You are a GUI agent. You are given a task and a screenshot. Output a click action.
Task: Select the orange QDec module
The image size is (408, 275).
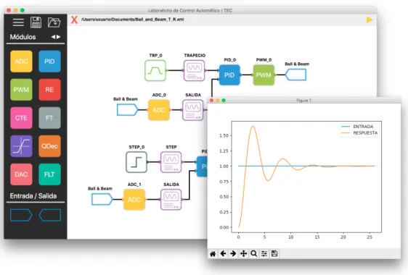pos(49,146)
